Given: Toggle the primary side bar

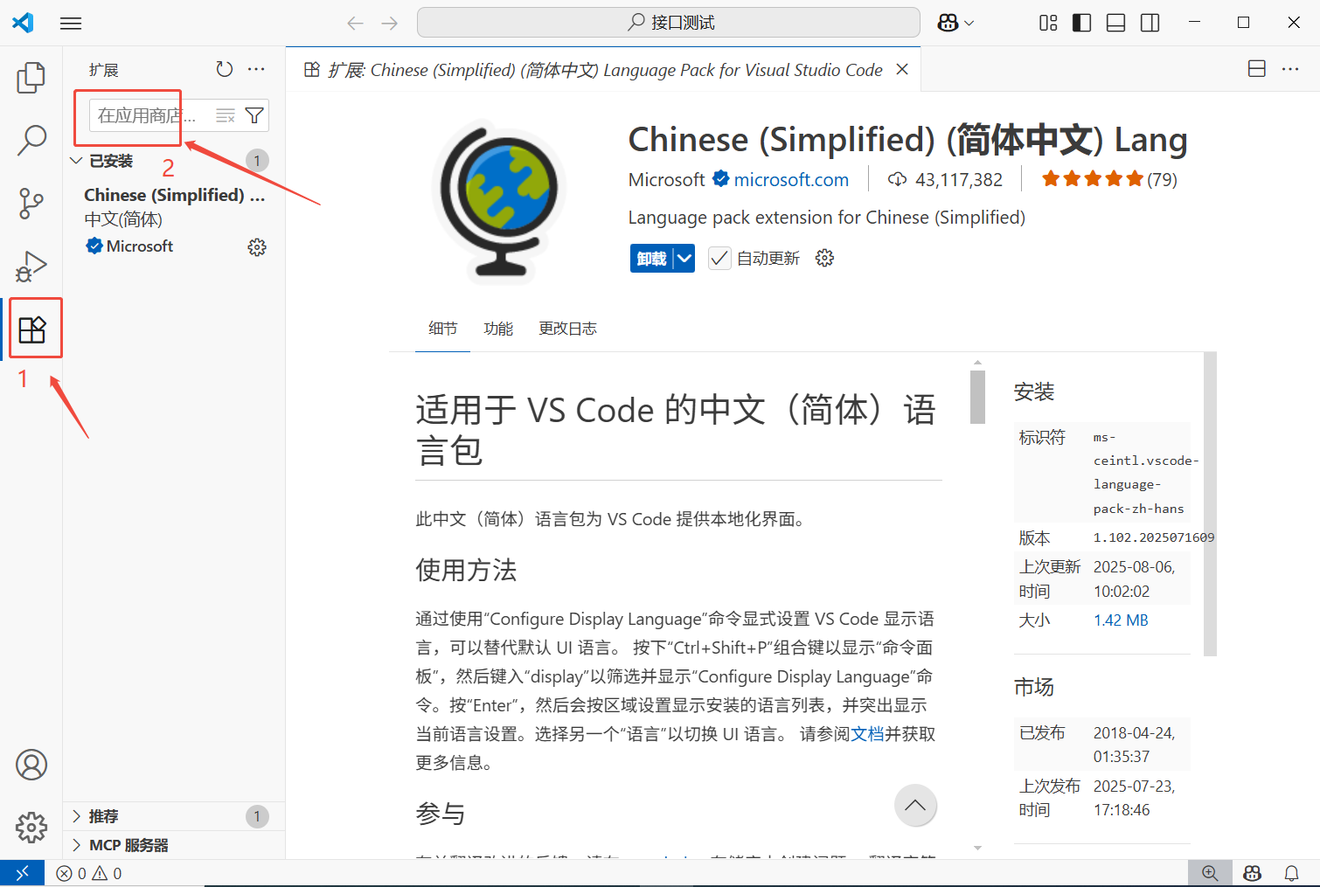Looking at the screenshot, I should (1082, 24).
